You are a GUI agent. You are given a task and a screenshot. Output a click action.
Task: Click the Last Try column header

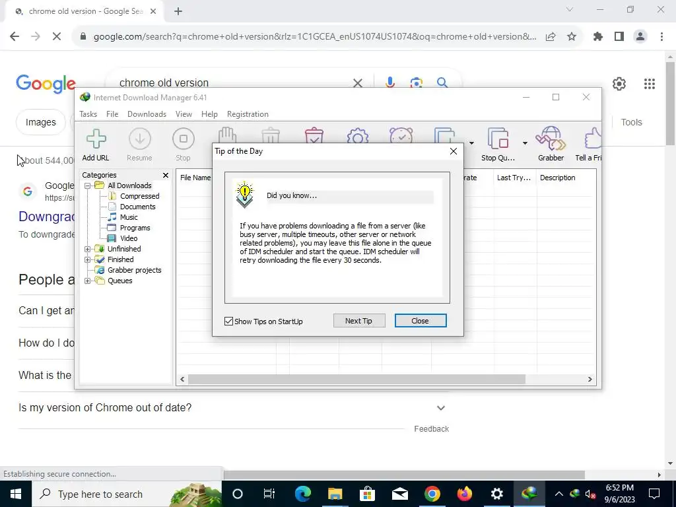pyautogui.click(x=514, y=178)
